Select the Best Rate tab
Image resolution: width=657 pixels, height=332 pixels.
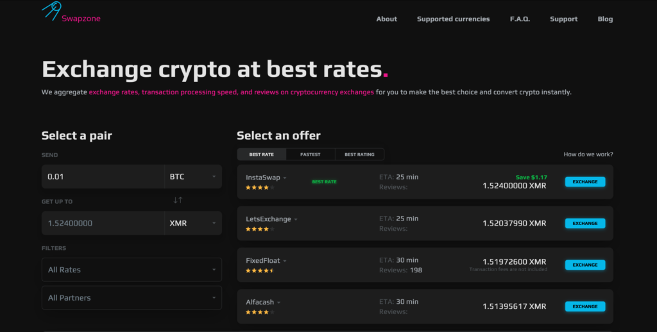[262, 154]
